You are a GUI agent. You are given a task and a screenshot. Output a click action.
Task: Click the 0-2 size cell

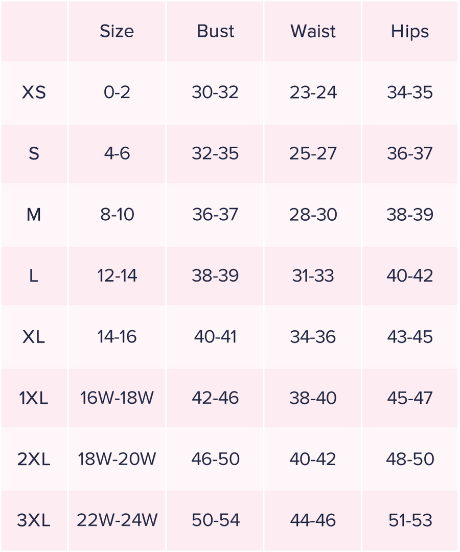pyautogui.click(x=117, y=92)
